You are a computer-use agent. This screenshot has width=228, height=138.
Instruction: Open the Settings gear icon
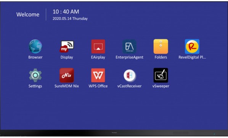click(x=35, y=75)
